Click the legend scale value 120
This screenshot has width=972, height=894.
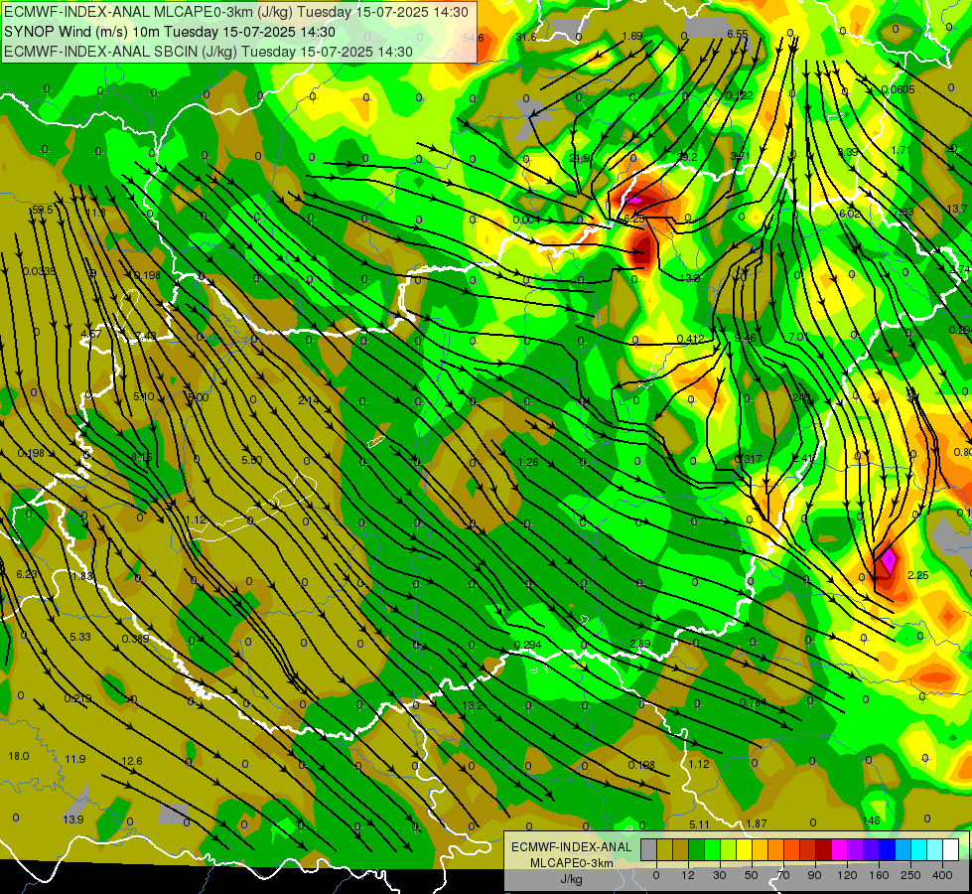(847, 875)
